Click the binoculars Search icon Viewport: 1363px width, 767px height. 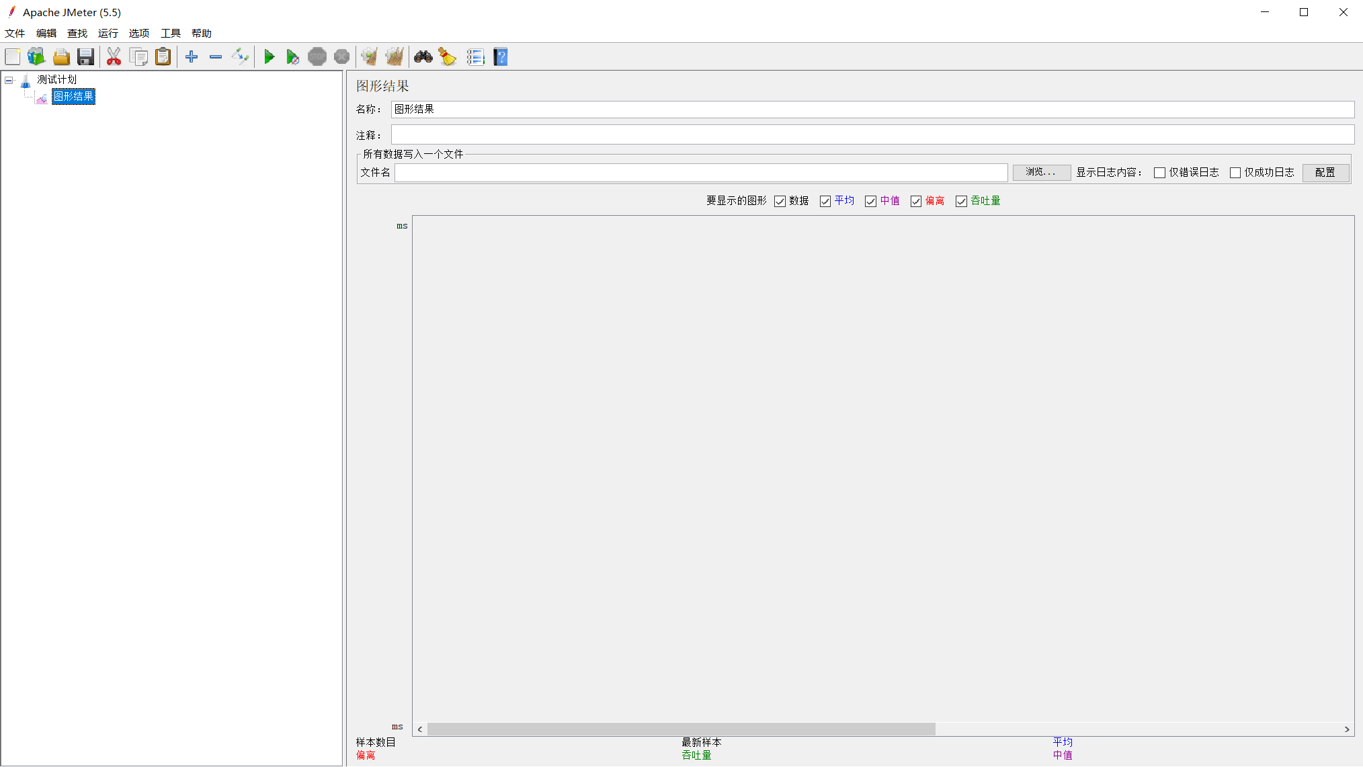coord(423,57)
